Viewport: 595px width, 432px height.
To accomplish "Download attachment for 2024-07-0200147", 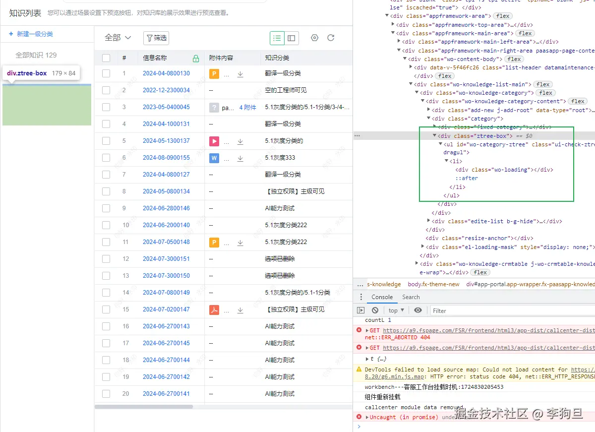I will coord(240,310).
